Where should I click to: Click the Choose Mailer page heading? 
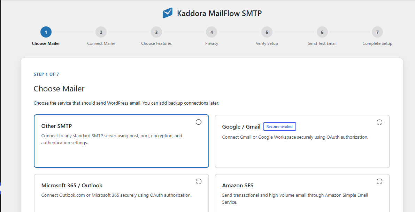point(59,88)
